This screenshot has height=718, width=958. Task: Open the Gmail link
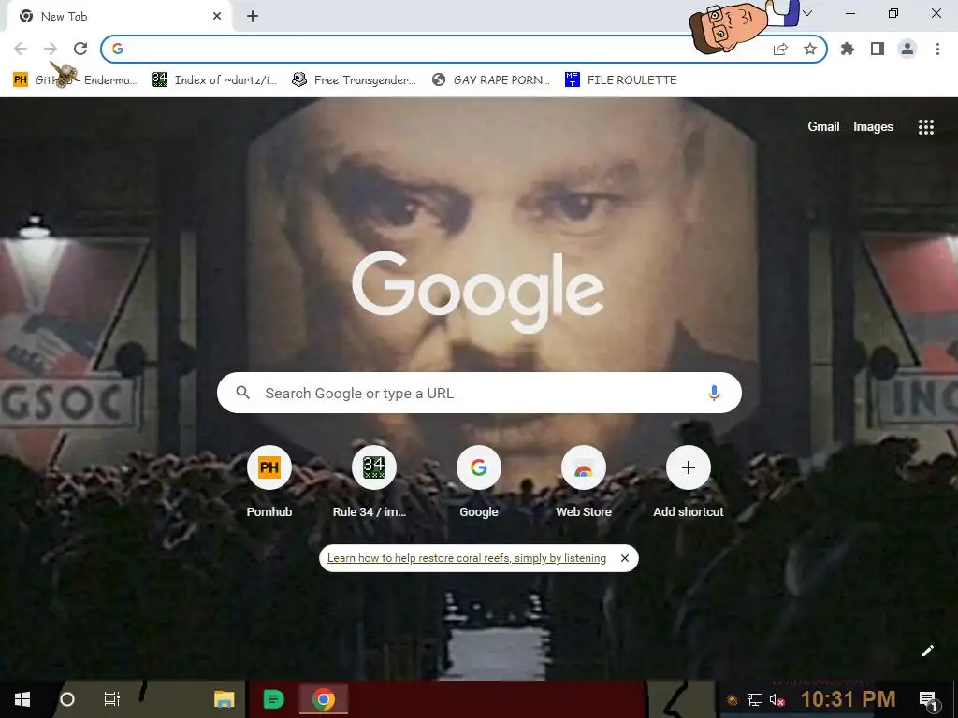(x=823, y=126)
